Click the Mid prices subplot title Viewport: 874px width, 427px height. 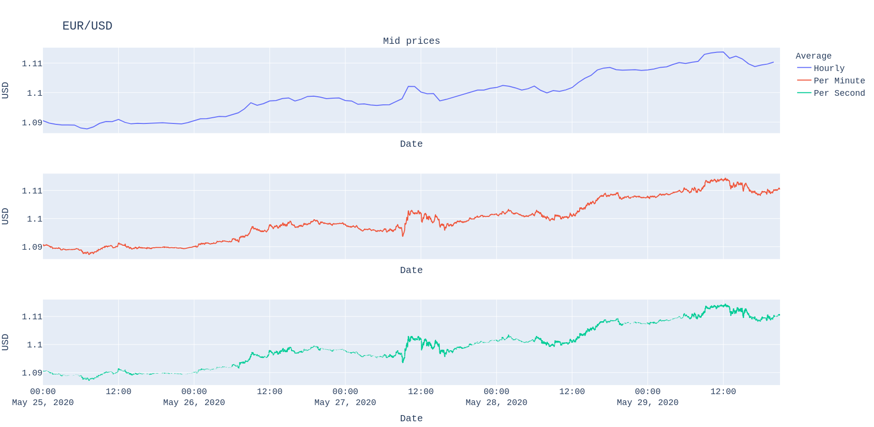tap(411, 41)
